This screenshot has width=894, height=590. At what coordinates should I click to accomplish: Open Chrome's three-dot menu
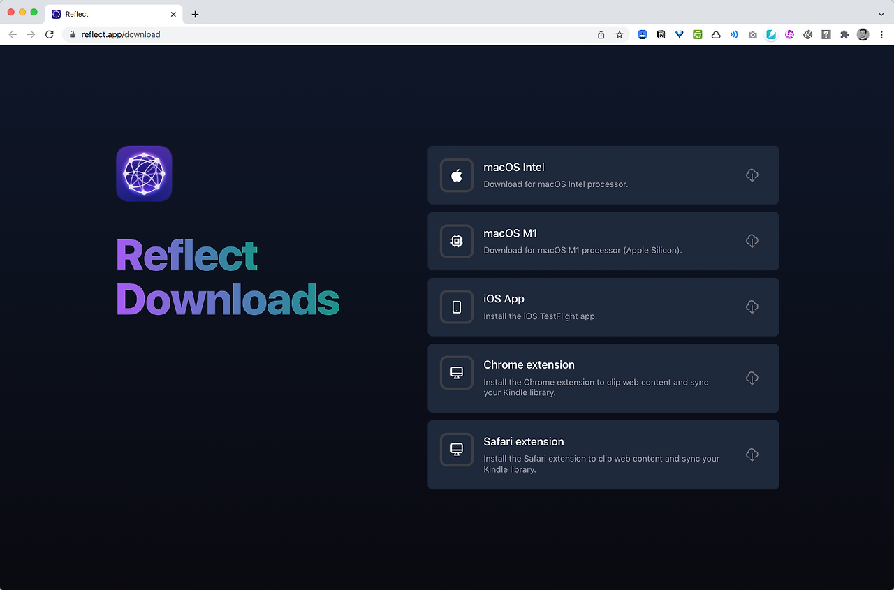pyautogui.click(x=881, y=34)
